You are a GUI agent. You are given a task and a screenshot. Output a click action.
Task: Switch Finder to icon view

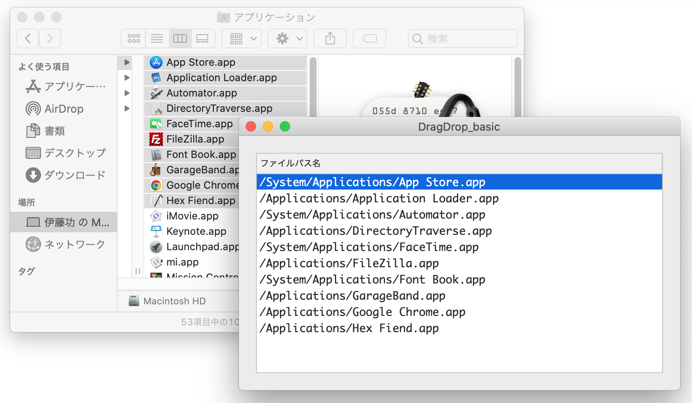click(x=134, y=38)
